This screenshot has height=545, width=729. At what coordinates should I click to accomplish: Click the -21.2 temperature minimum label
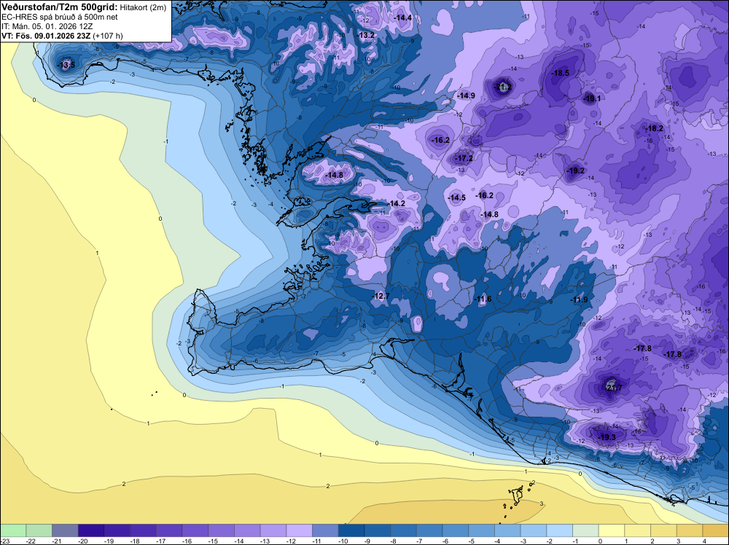click(x=502, y=87)
